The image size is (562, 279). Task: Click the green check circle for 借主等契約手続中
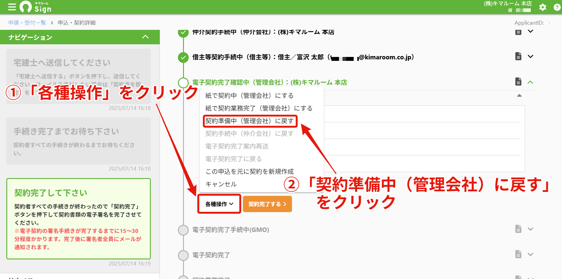(183, 57)
